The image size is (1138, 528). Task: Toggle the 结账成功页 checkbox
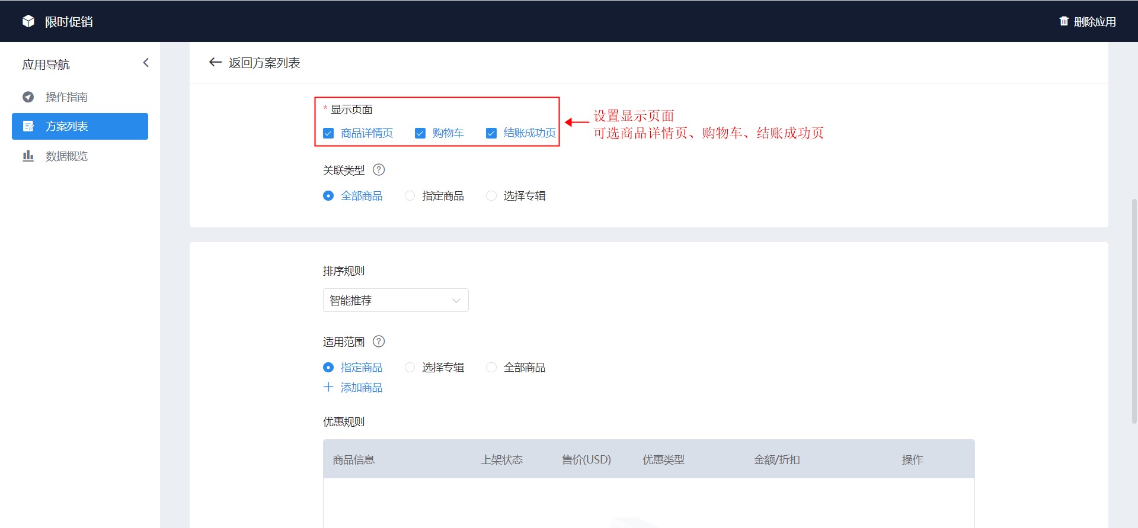tap(491, 133)
